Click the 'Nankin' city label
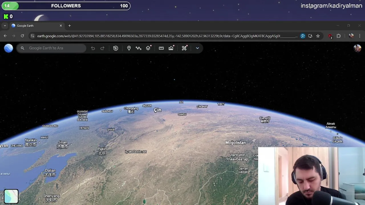 [x=31, y=142]
